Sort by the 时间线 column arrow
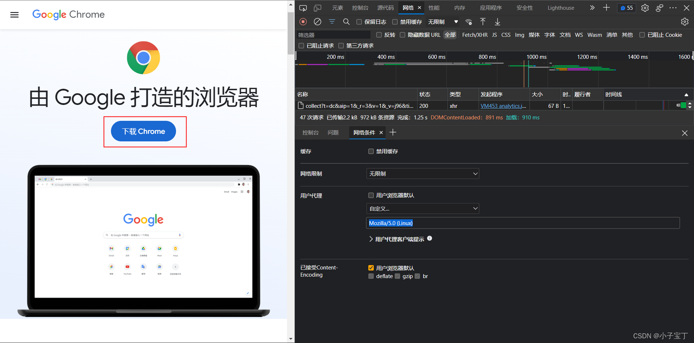The width and height of the screenshot is (694, 343). pyautogui.click(x=686, y=95)
